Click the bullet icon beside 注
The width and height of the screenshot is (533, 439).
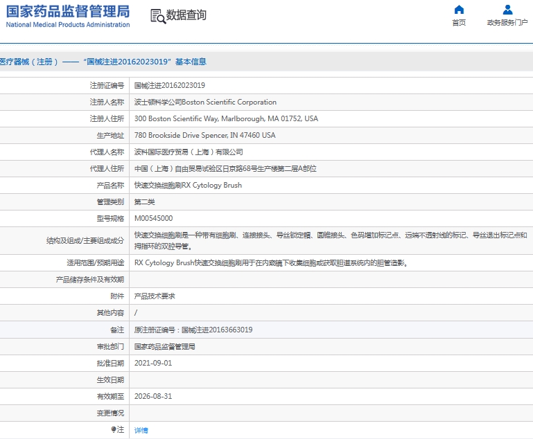pyautogui.click(x=114, y=429)
